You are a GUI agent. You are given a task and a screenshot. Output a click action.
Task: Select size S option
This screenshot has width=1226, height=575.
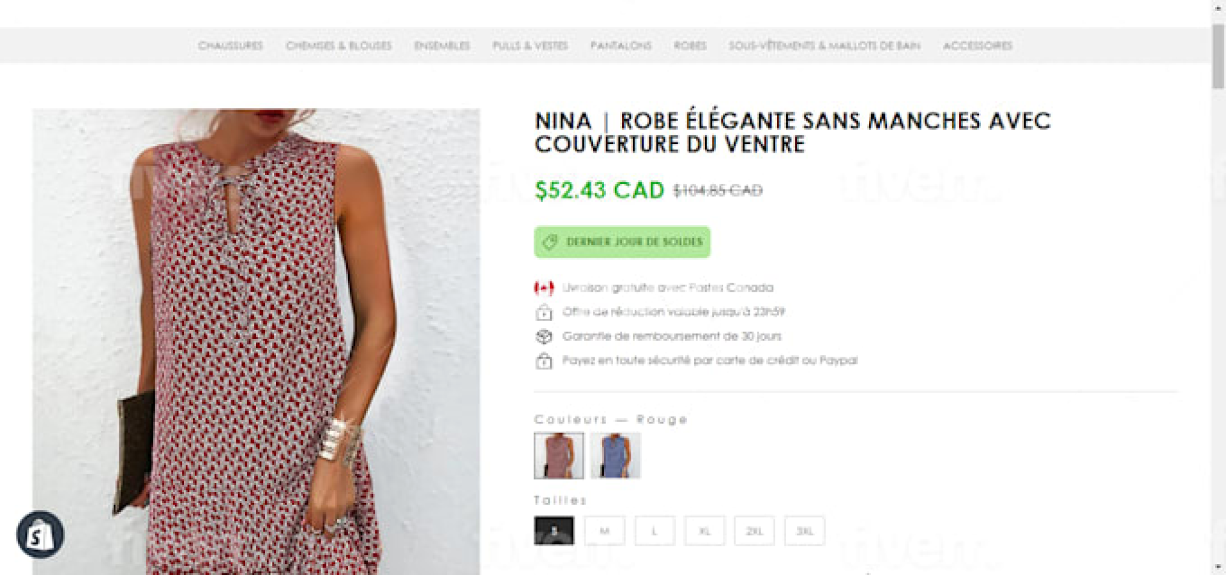coord(554,531)
